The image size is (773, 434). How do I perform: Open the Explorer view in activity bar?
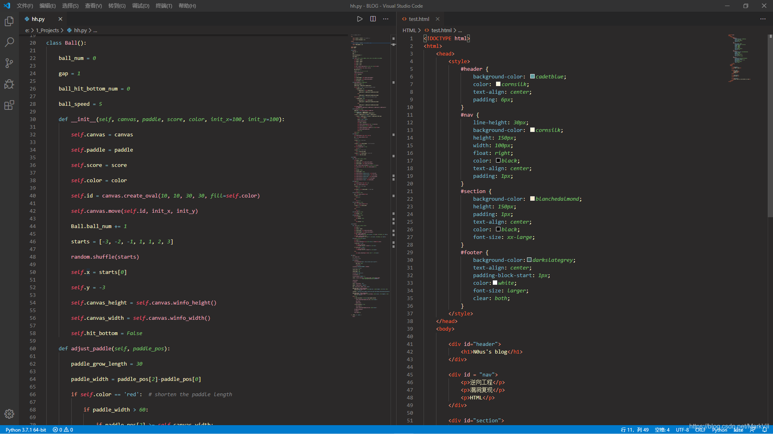tap(9, 21)
